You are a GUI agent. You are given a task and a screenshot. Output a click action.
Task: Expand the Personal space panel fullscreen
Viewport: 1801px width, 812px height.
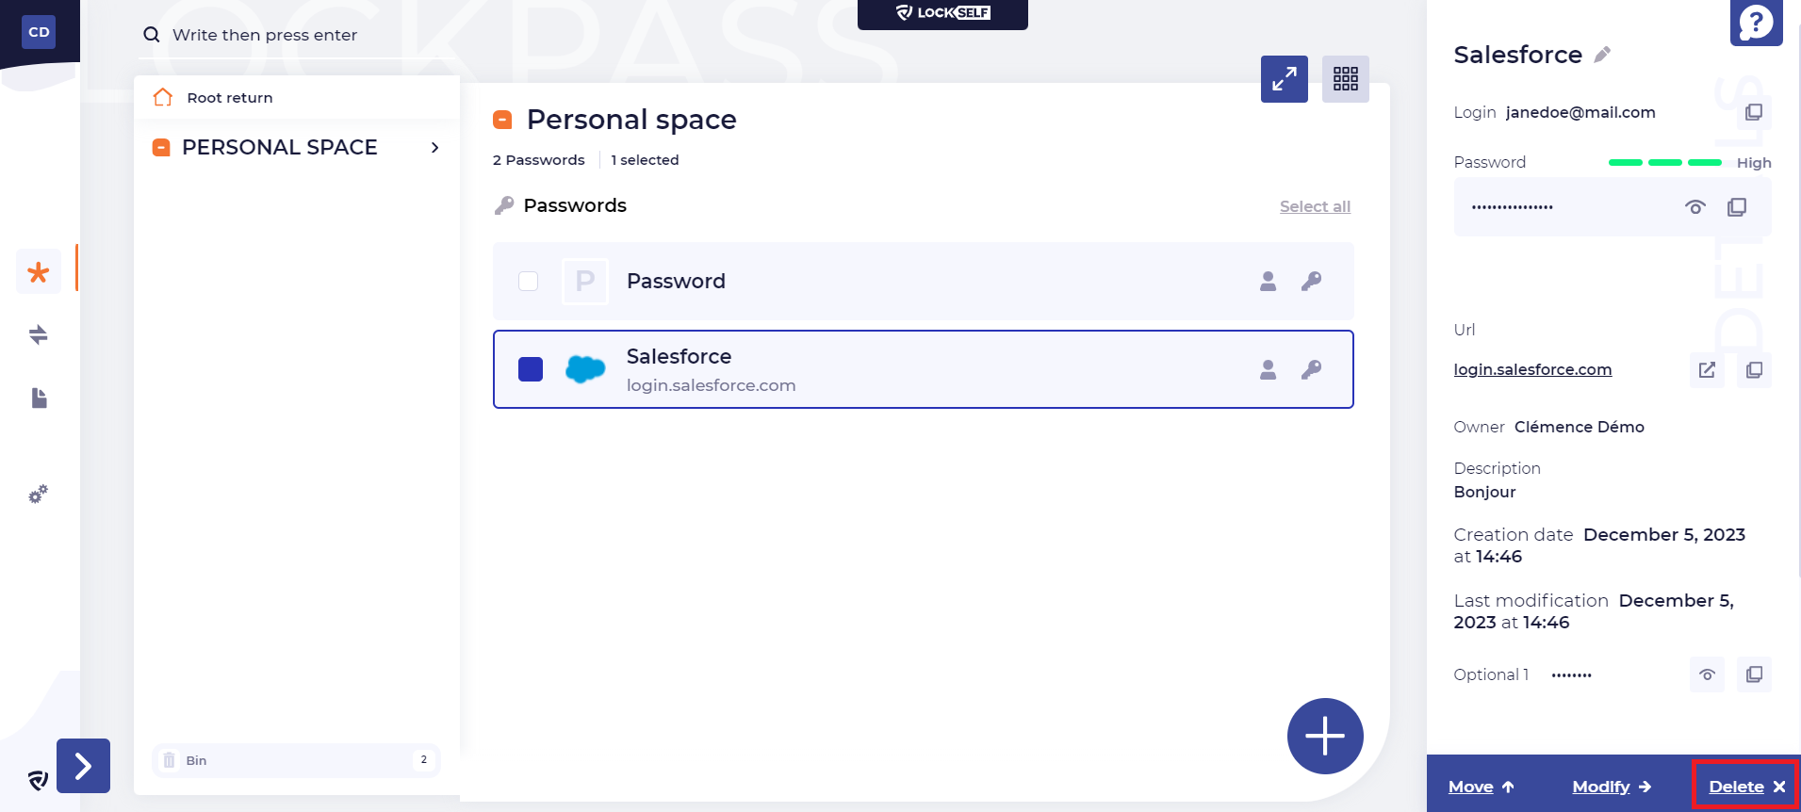coord(1284,79)
